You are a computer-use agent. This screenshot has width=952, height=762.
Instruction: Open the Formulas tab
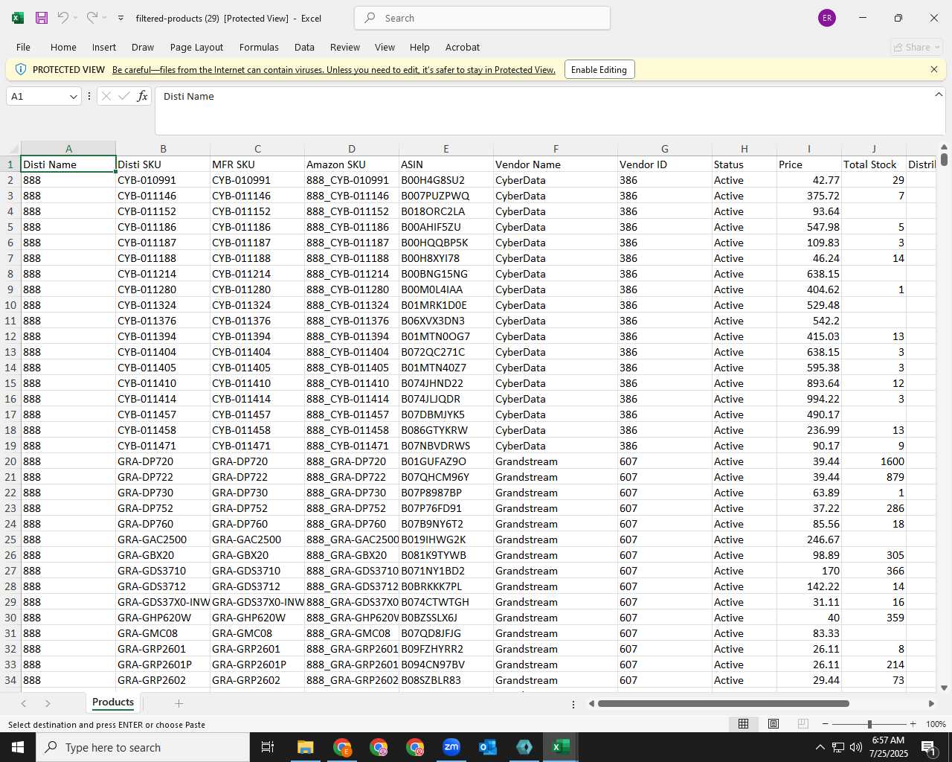click(259, 47)
